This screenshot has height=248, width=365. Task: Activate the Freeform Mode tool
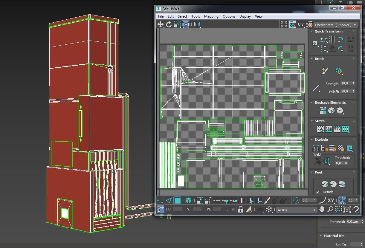tap(186, 24)
